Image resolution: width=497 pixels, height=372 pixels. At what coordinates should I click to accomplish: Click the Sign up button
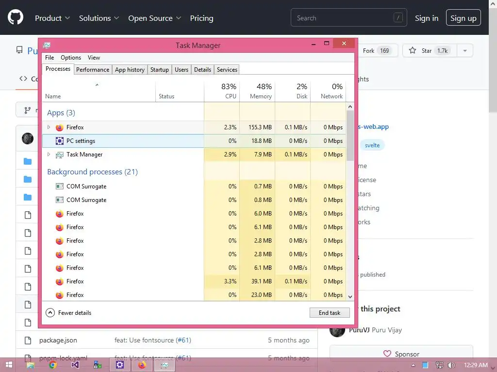[464, 18]
